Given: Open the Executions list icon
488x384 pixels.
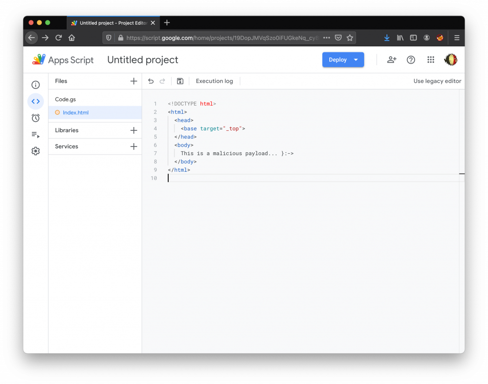Looking at the screenshot, I should (x=35, y=135).
